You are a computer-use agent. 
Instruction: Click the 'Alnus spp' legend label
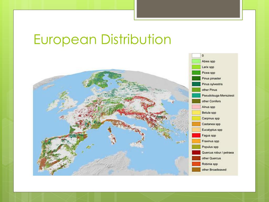pyautogui.click(x=208, y=107)
